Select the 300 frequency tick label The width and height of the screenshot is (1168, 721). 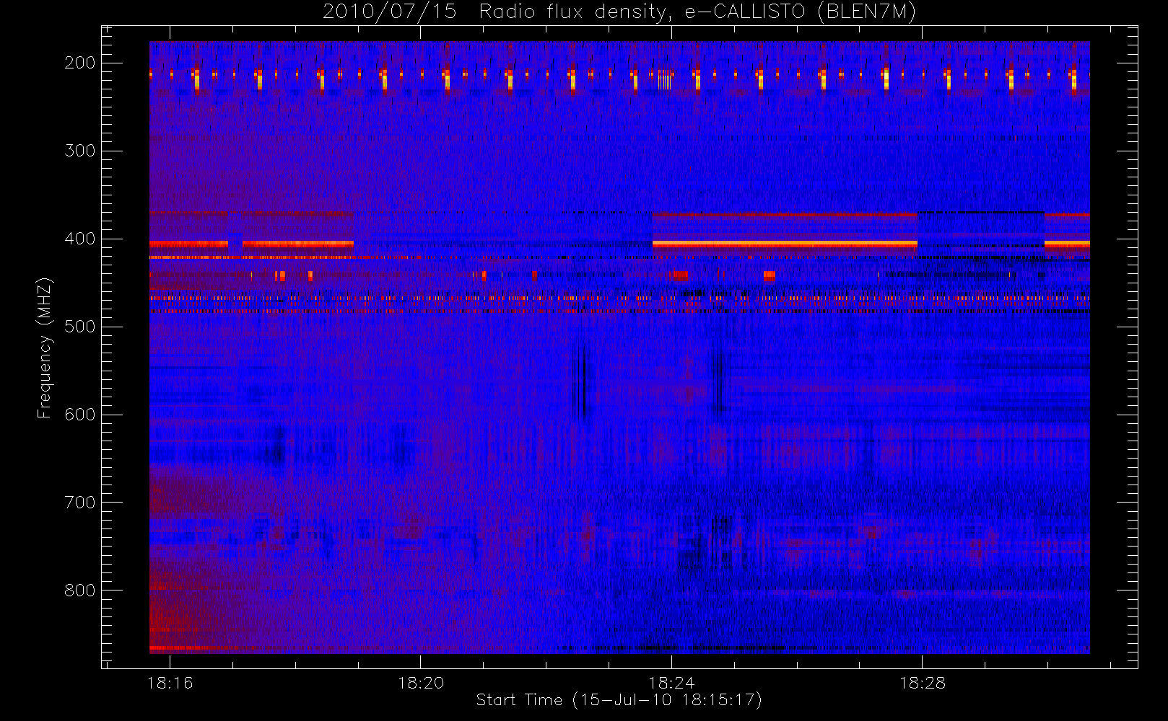80,151
